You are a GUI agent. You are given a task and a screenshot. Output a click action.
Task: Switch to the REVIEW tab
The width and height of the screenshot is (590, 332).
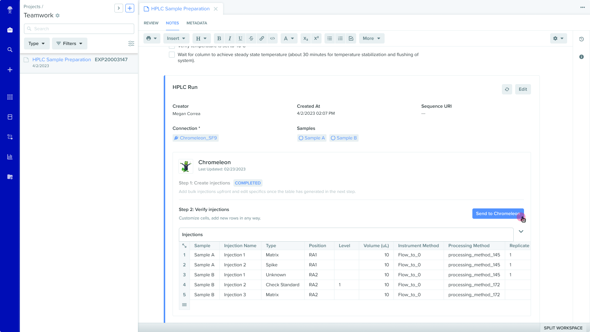(151, 23)
